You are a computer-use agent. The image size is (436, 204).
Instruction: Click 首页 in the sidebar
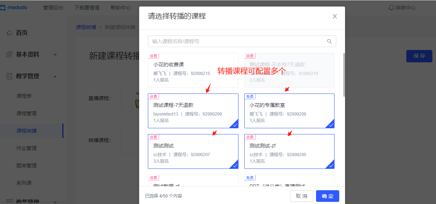tap(22, 33)
